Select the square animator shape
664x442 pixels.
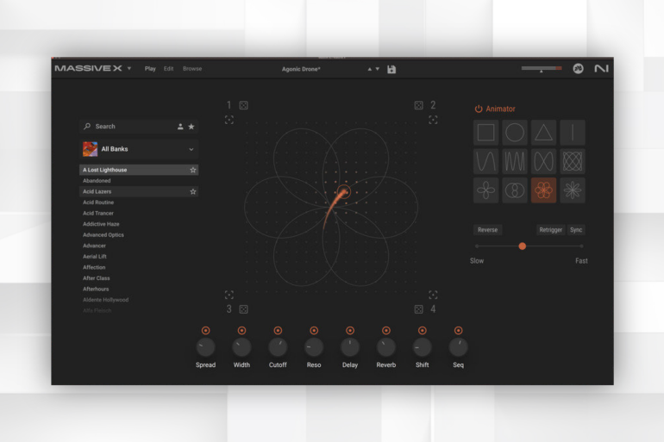point(485,133)
